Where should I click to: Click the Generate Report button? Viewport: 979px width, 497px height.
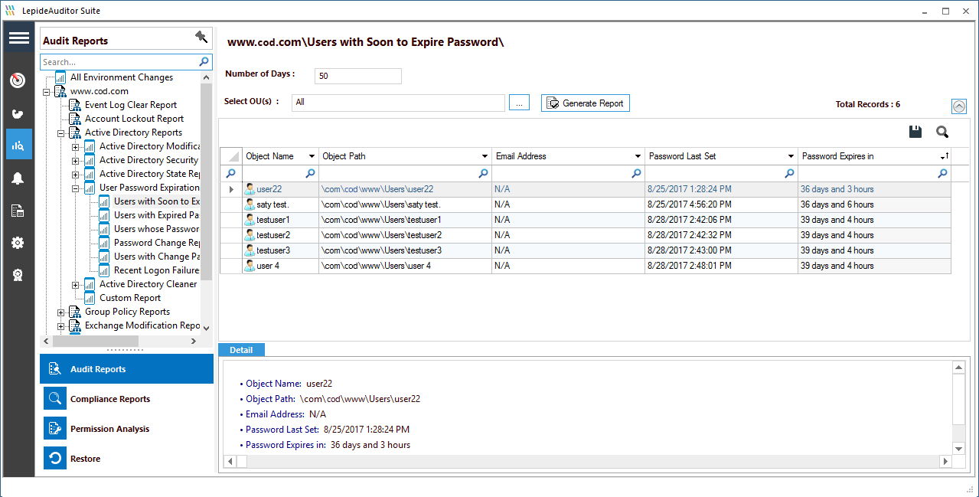click(x=586, y=103)
